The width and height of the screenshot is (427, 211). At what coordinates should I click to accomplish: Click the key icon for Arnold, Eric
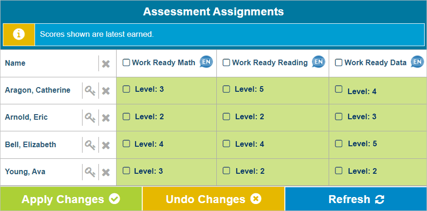pos(90,118)
